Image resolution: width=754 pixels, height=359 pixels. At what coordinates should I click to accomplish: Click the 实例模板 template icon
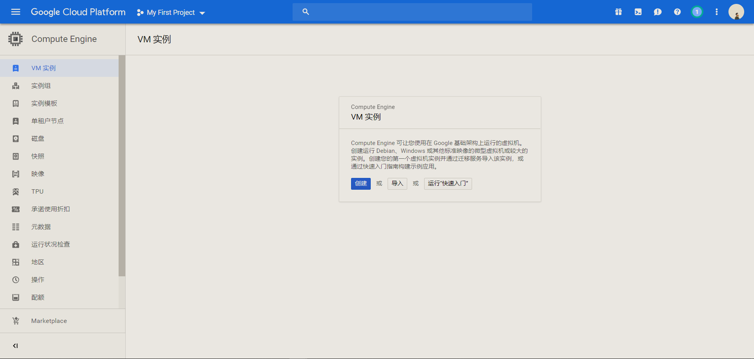(16, 103)
